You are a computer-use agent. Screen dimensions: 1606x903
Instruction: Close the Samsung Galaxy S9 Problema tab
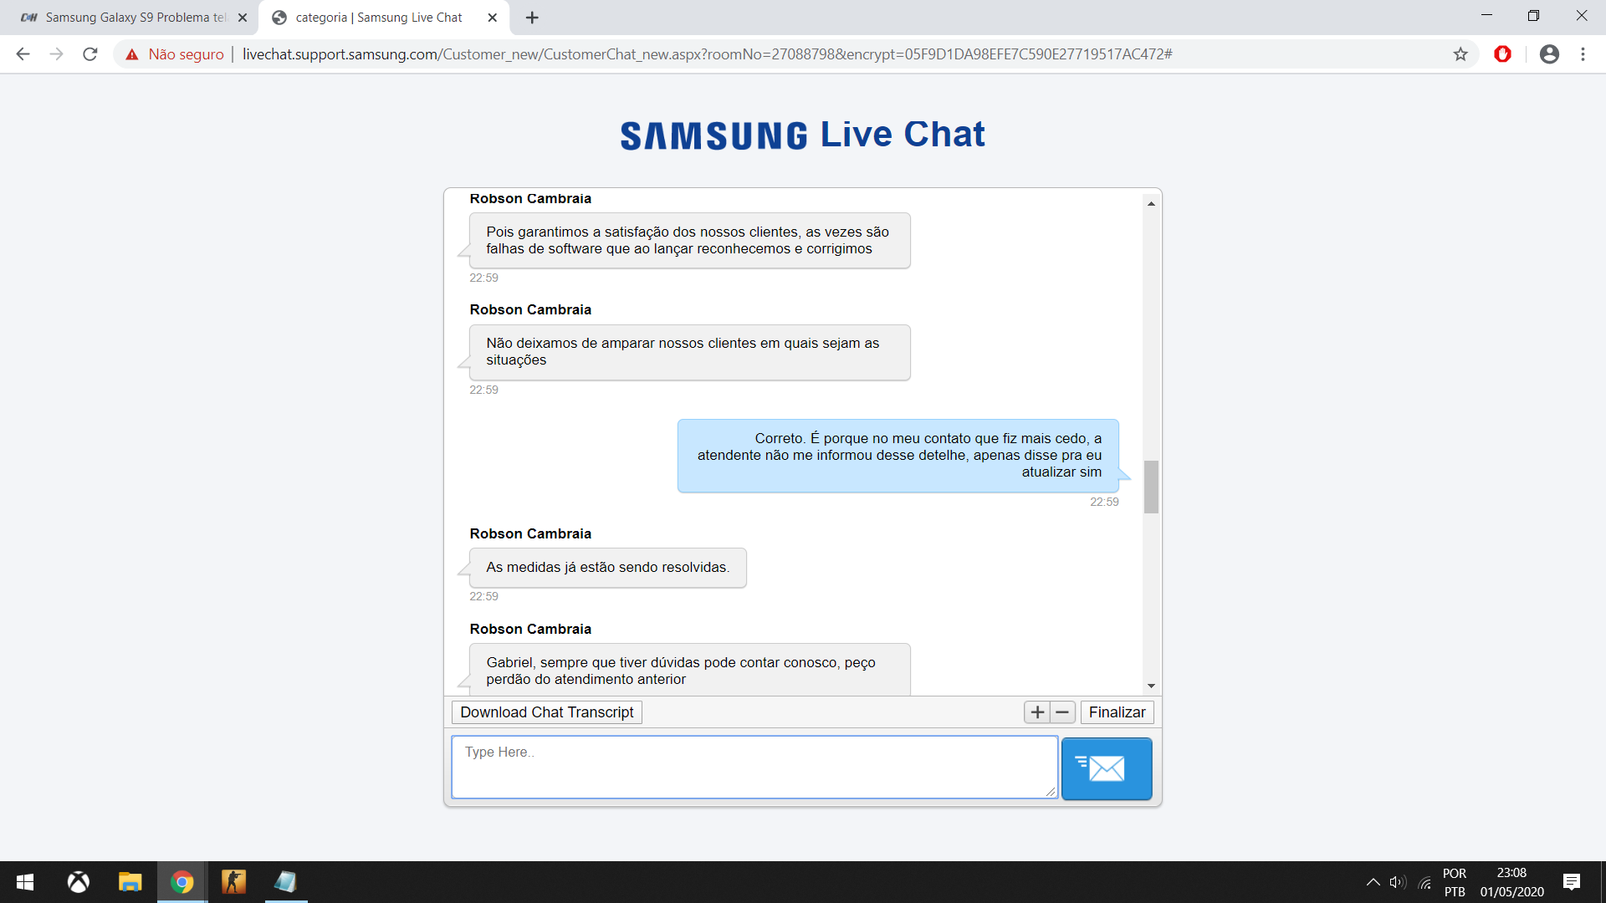243,18
